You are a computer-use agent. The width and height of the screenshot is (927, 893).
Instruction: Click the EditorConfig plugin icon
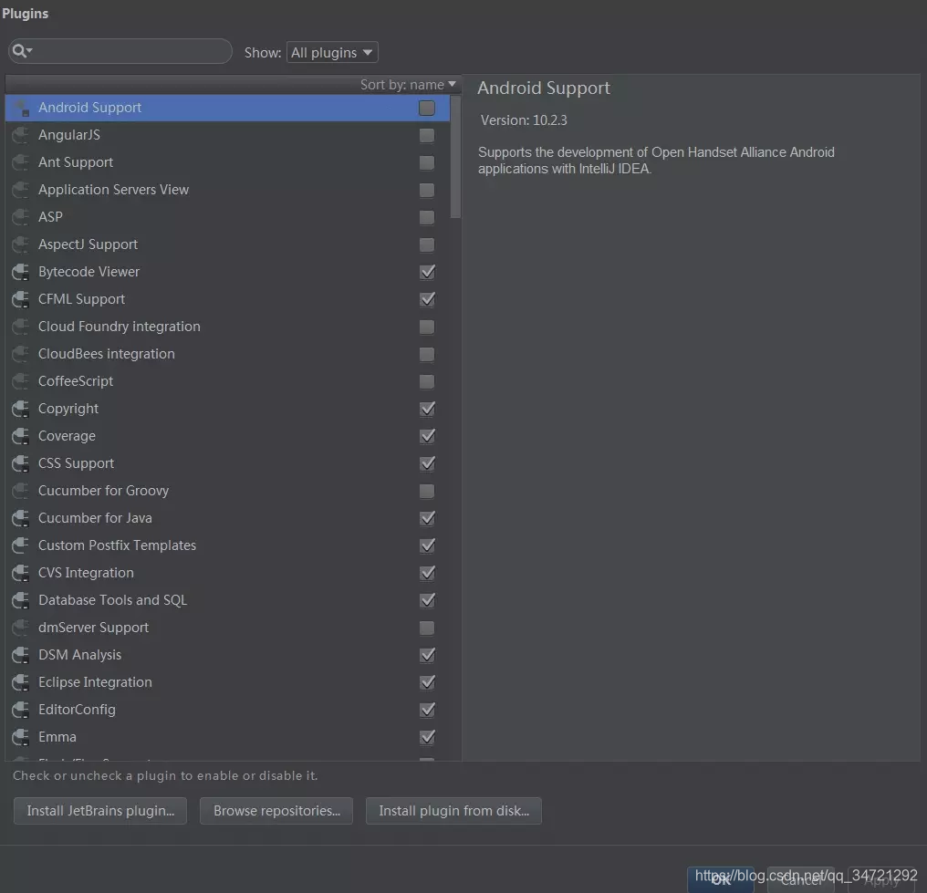click(21, 709)
